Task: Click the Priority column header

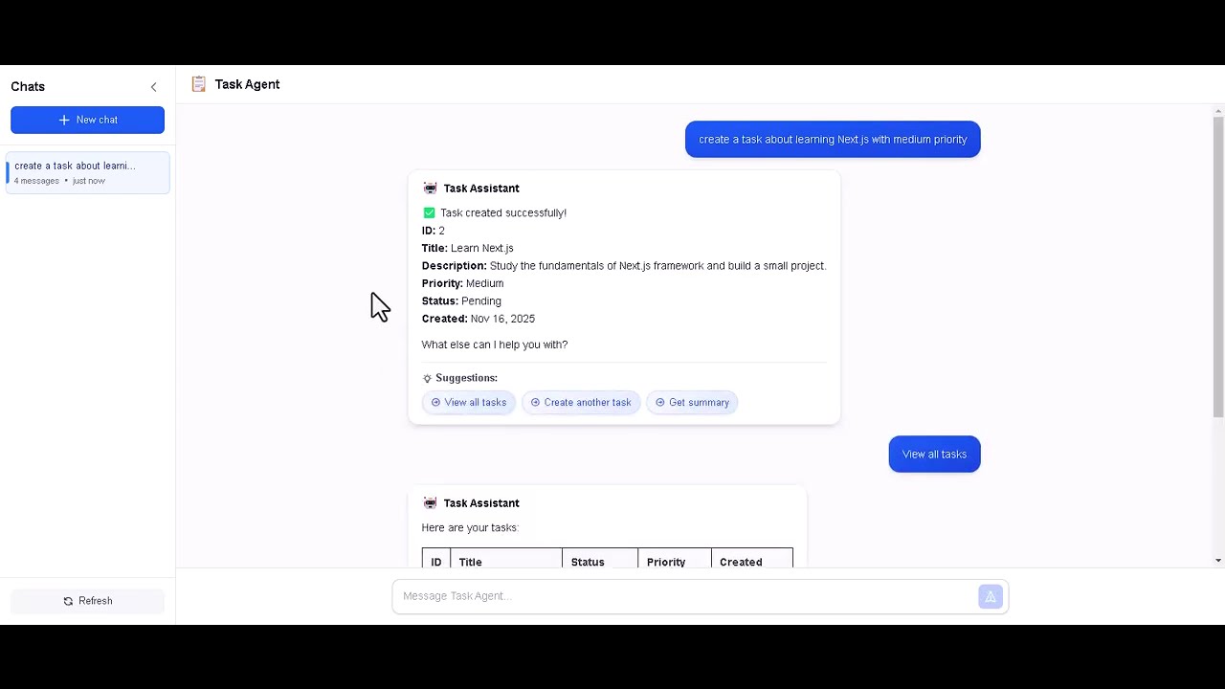Action: pyautogui.click(x=666, y=562)
